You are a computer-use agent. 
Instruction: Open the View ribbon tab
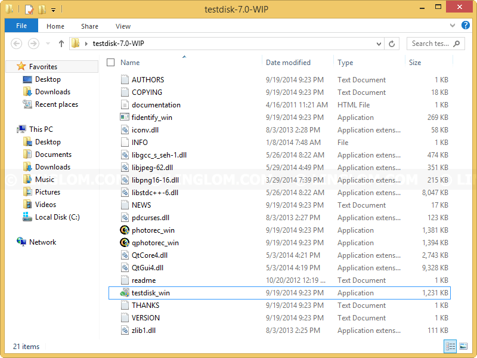pos(123,26)
